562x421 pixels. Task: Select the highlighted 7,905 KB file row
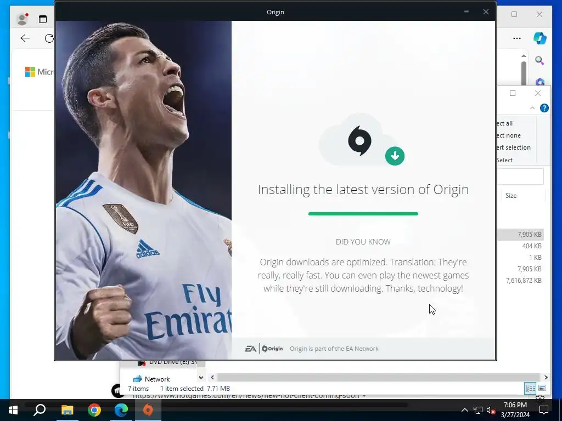pyautogui.click(x=520, y=235)
